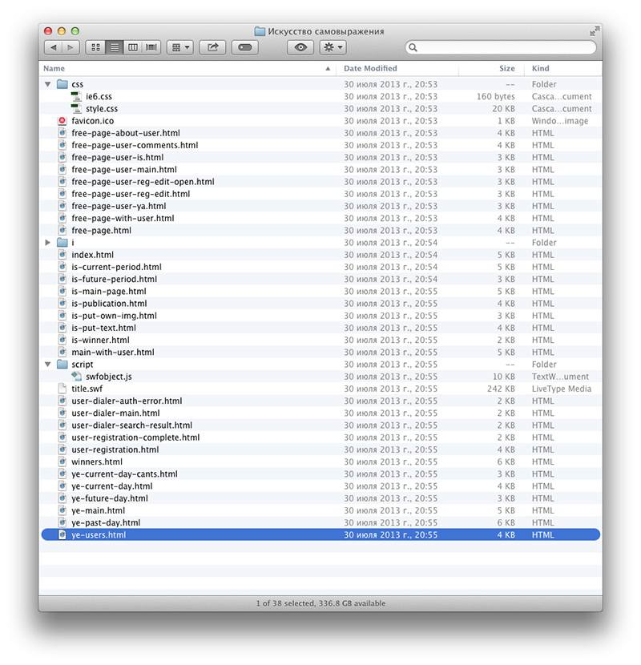Select user-dialer-main.html file name
Image resolution: width=641 pixels, height=665 pixels.
116,413
